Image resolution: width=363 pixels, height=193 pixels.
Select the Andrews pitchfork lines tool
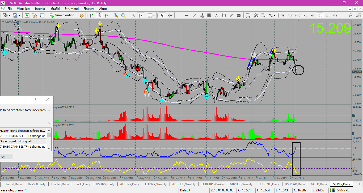231,15
